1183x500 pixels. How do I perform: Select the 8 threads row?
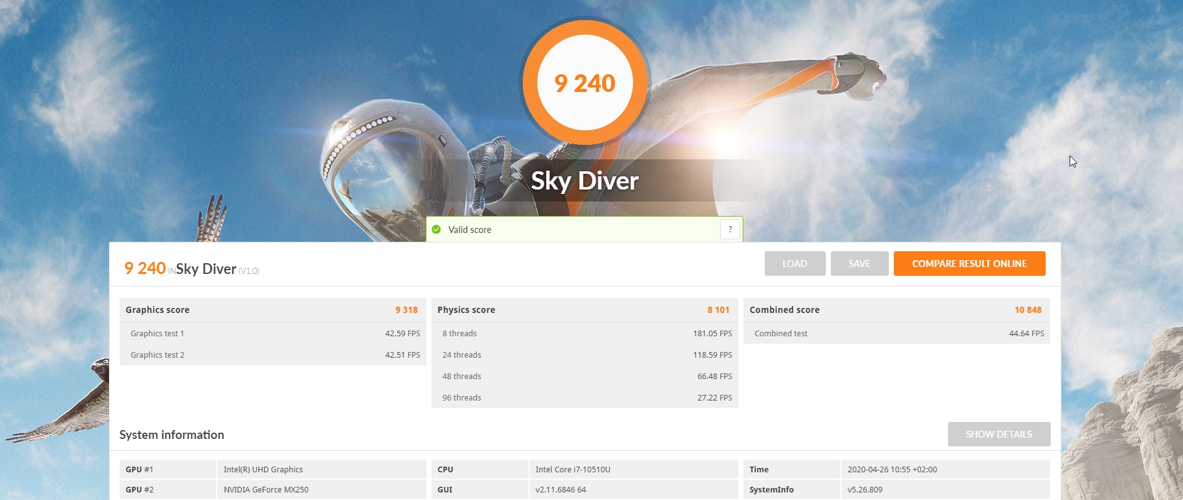coord(585,333)
